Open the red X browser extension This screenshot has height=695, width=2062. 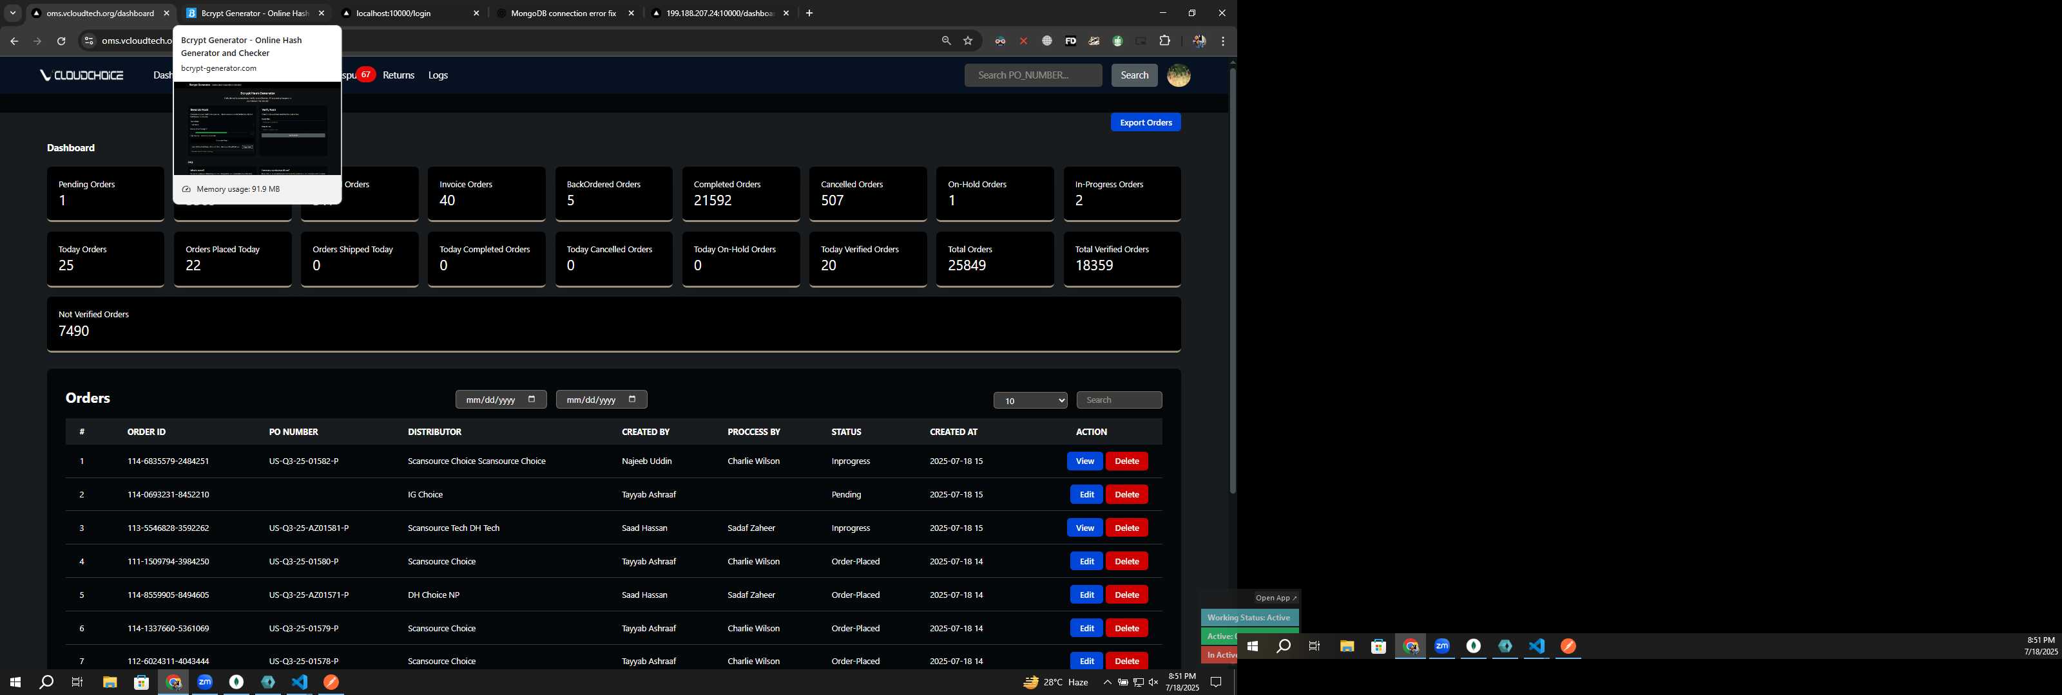click(1023, 41)
